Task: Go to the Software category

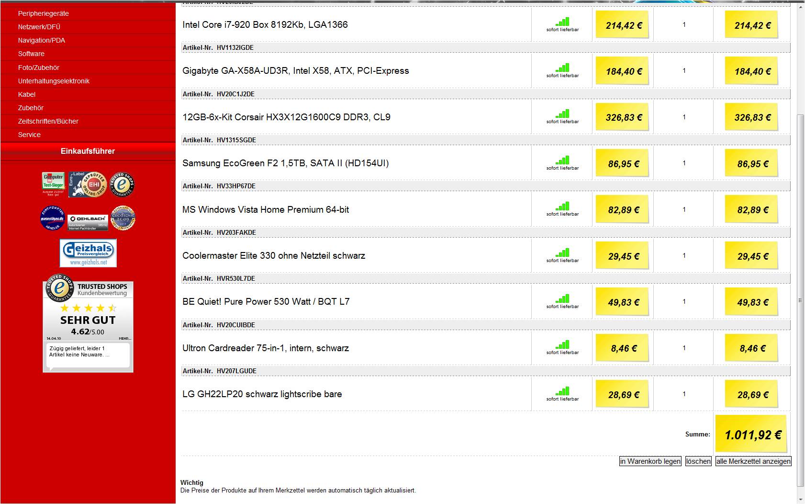Action: tap(31, 54)
